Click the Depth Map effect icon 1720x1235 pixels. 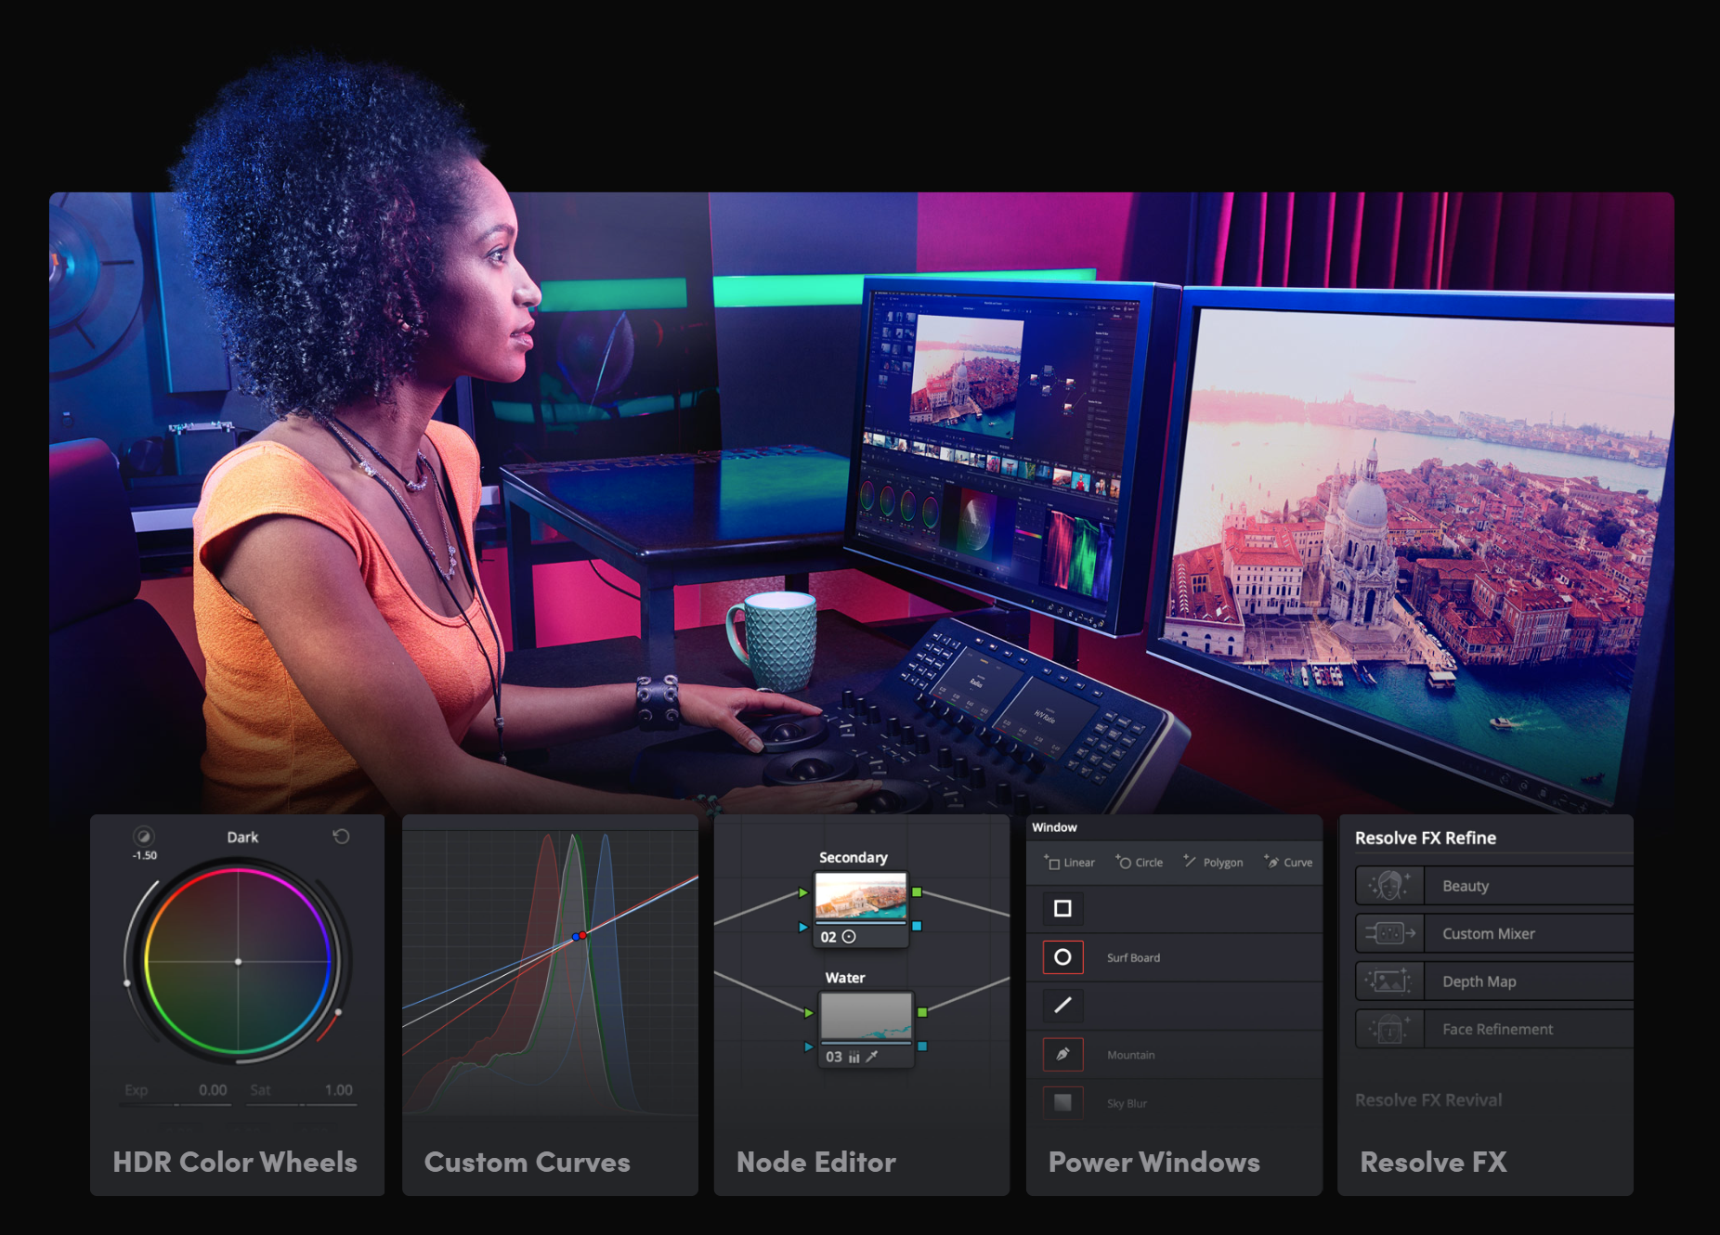point(1389,981)
